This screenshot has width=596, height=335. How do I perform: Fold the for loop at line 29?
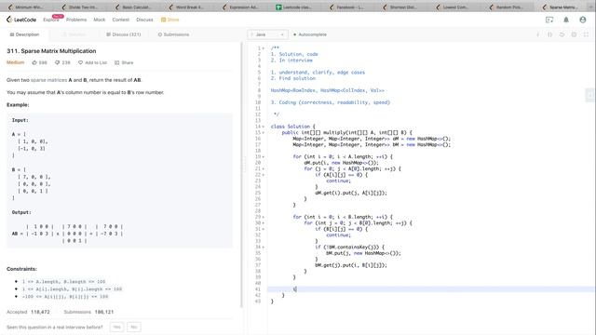264,217
